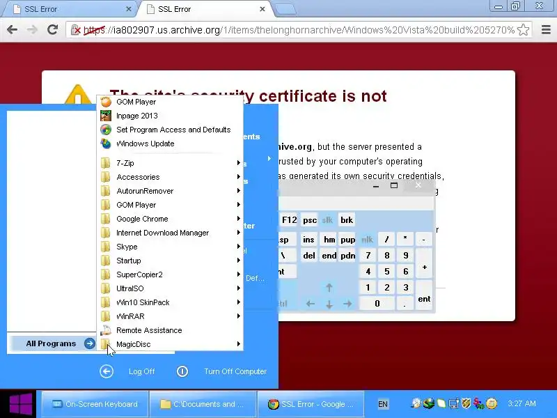Click the Turn Off Computer power icon

(182, 371)
